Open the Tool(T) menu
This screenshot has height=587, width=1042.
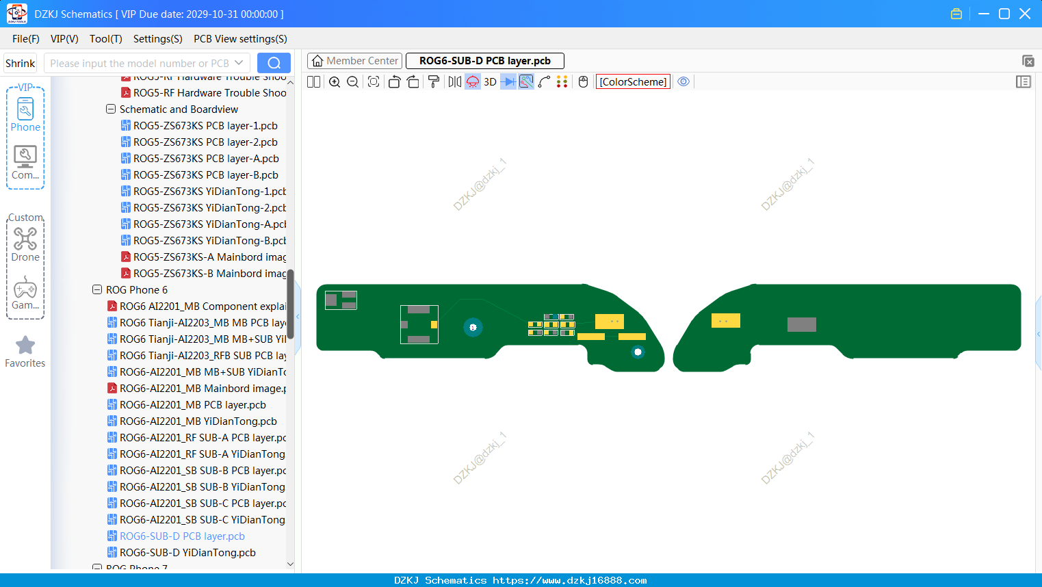point(106,39)
